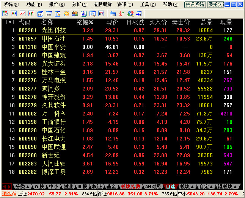Open the 功能(F) menu
245x198 pixels.
tap(34, 5)
